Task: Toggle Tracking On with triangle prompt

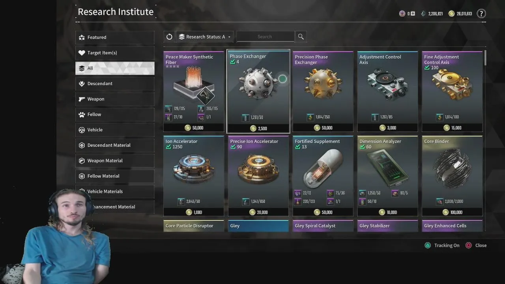Action: click(x=441, y=245)
